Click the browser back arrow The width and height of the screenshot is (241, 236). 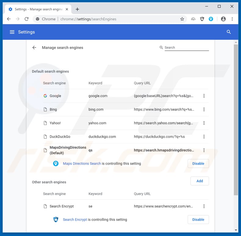pyautogui.click(x=9, y=19)
